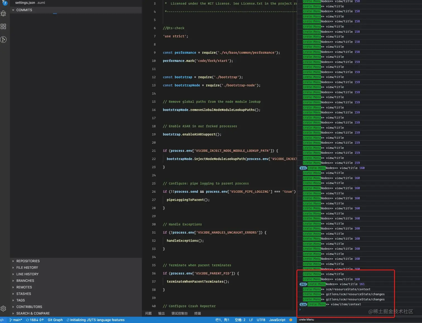Click the pipeLoggingToParent(); code line

[x=188, y=200]
